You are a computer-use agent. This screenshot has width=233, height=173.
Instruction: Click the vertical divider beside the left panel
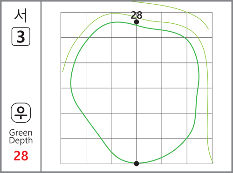coord(41,86)
